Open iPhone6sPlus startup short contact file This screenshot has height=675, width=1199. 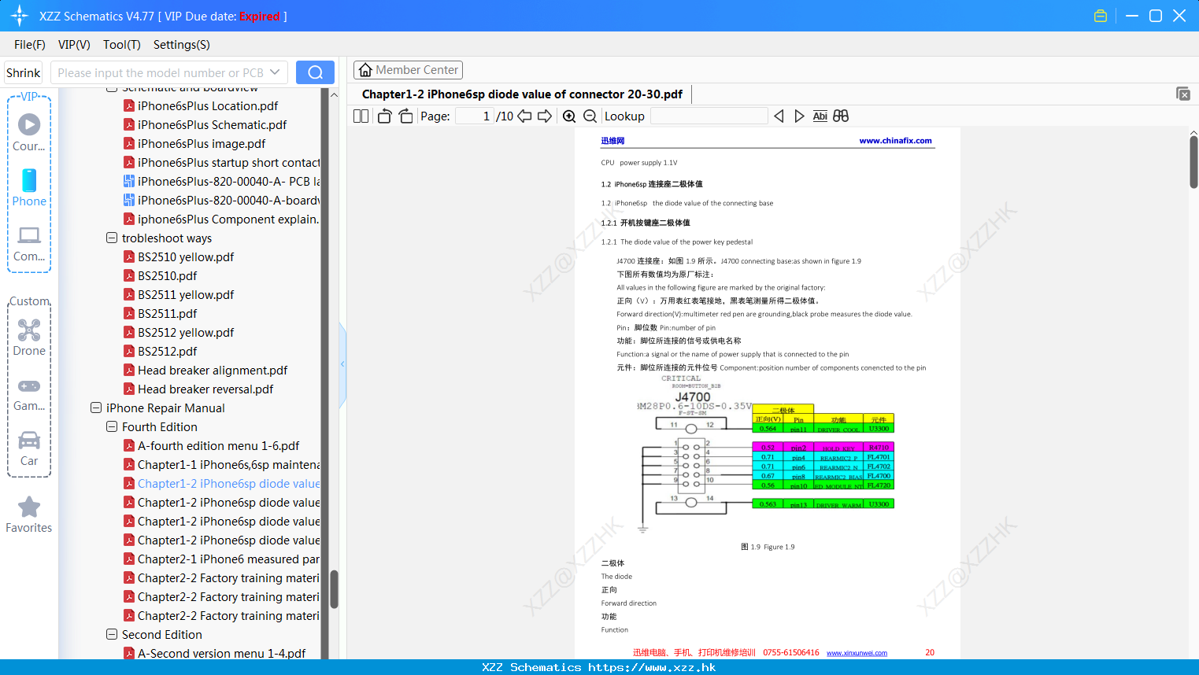pos(222,162)
